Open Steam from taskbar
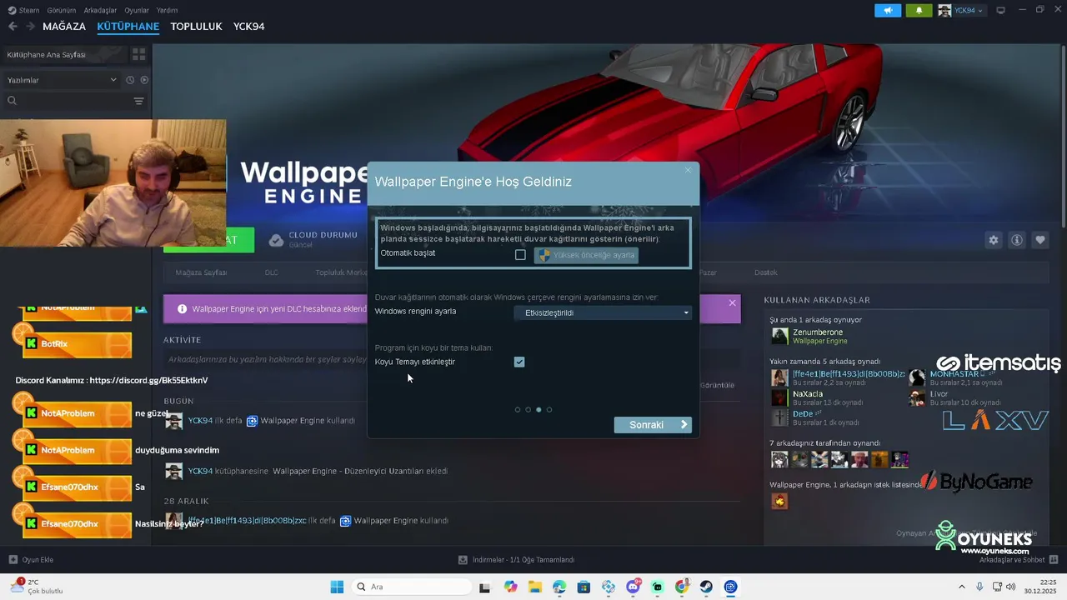Viewport: 1067px width, 600px height. point(706,587)
